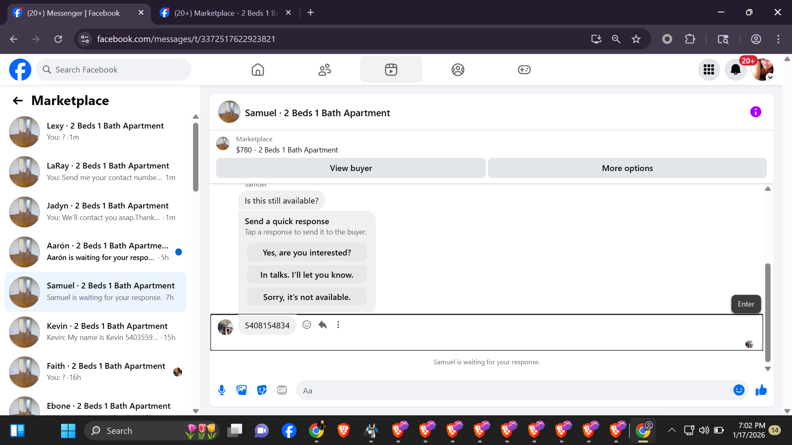This screenshot has height=445, width=792.
Task: Expand the account profile menu
Action: (x=762, y=70)
